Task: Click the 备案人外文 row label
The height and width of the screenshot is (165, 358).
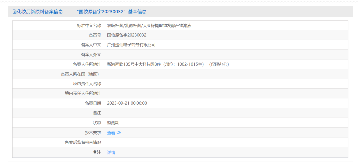Action: tap(91, 55)
